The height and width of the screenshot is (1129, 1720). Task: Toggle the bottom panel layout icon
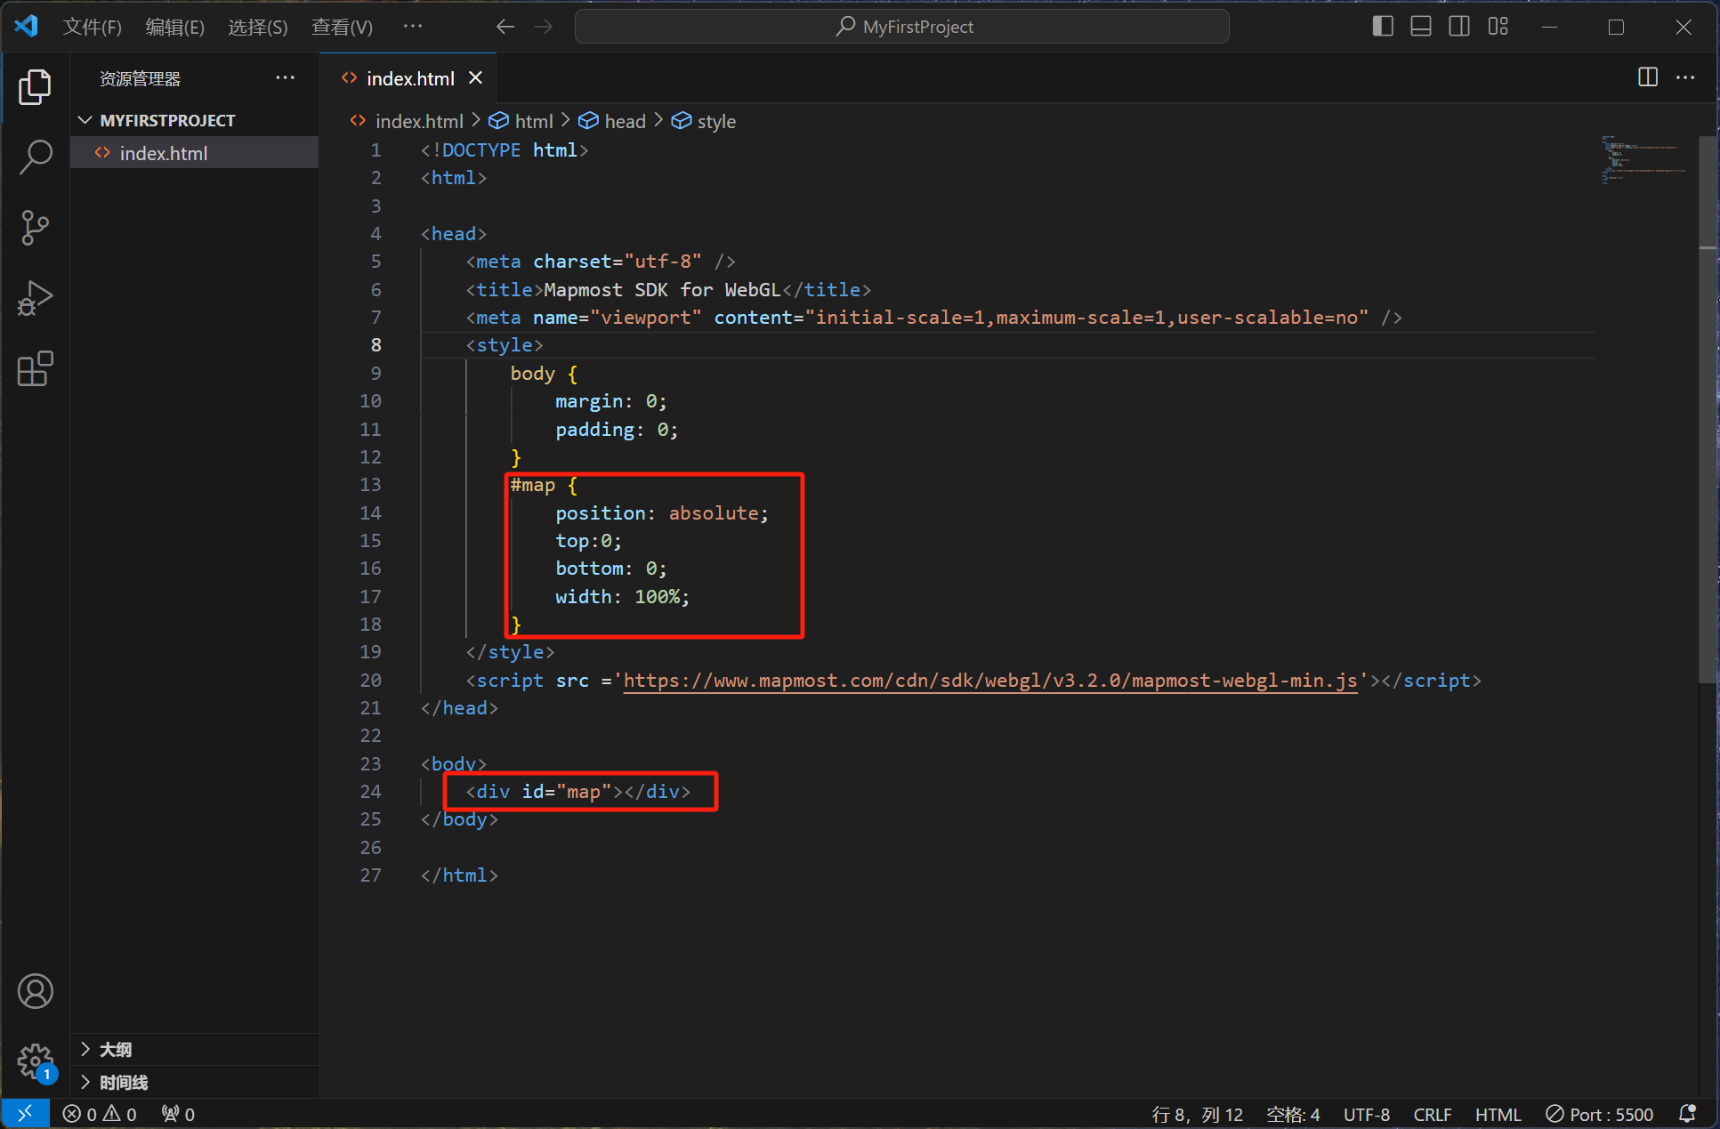tap(1421, 27)
